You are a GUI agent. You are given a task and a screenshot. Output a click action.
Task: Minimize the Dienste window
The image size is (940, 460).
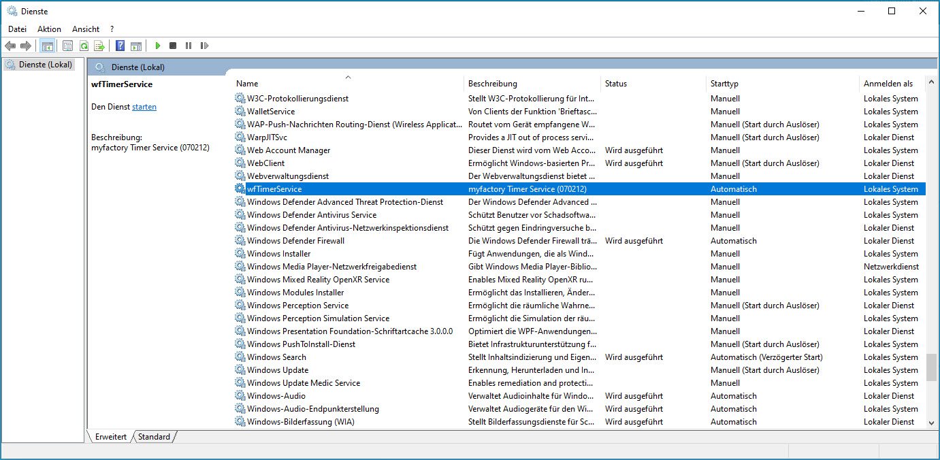(x=860, y=11)
